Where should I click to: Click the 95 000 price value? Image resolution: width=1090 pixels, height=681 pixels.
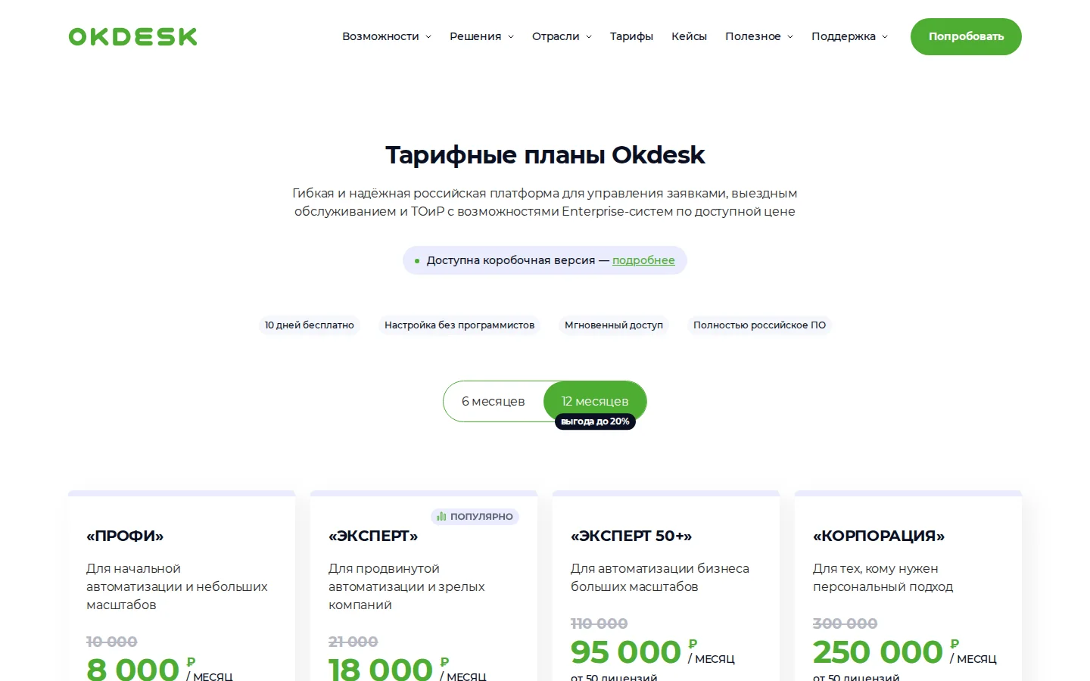(x=626, y=651)
